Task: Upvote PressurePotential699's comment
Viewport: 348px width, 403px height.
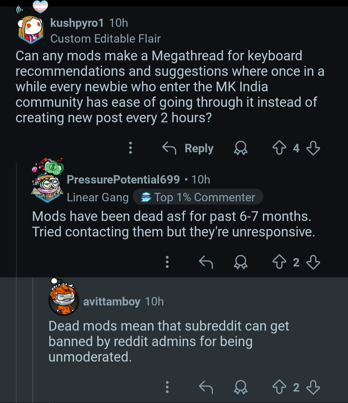Action: (x=279, y=262)
